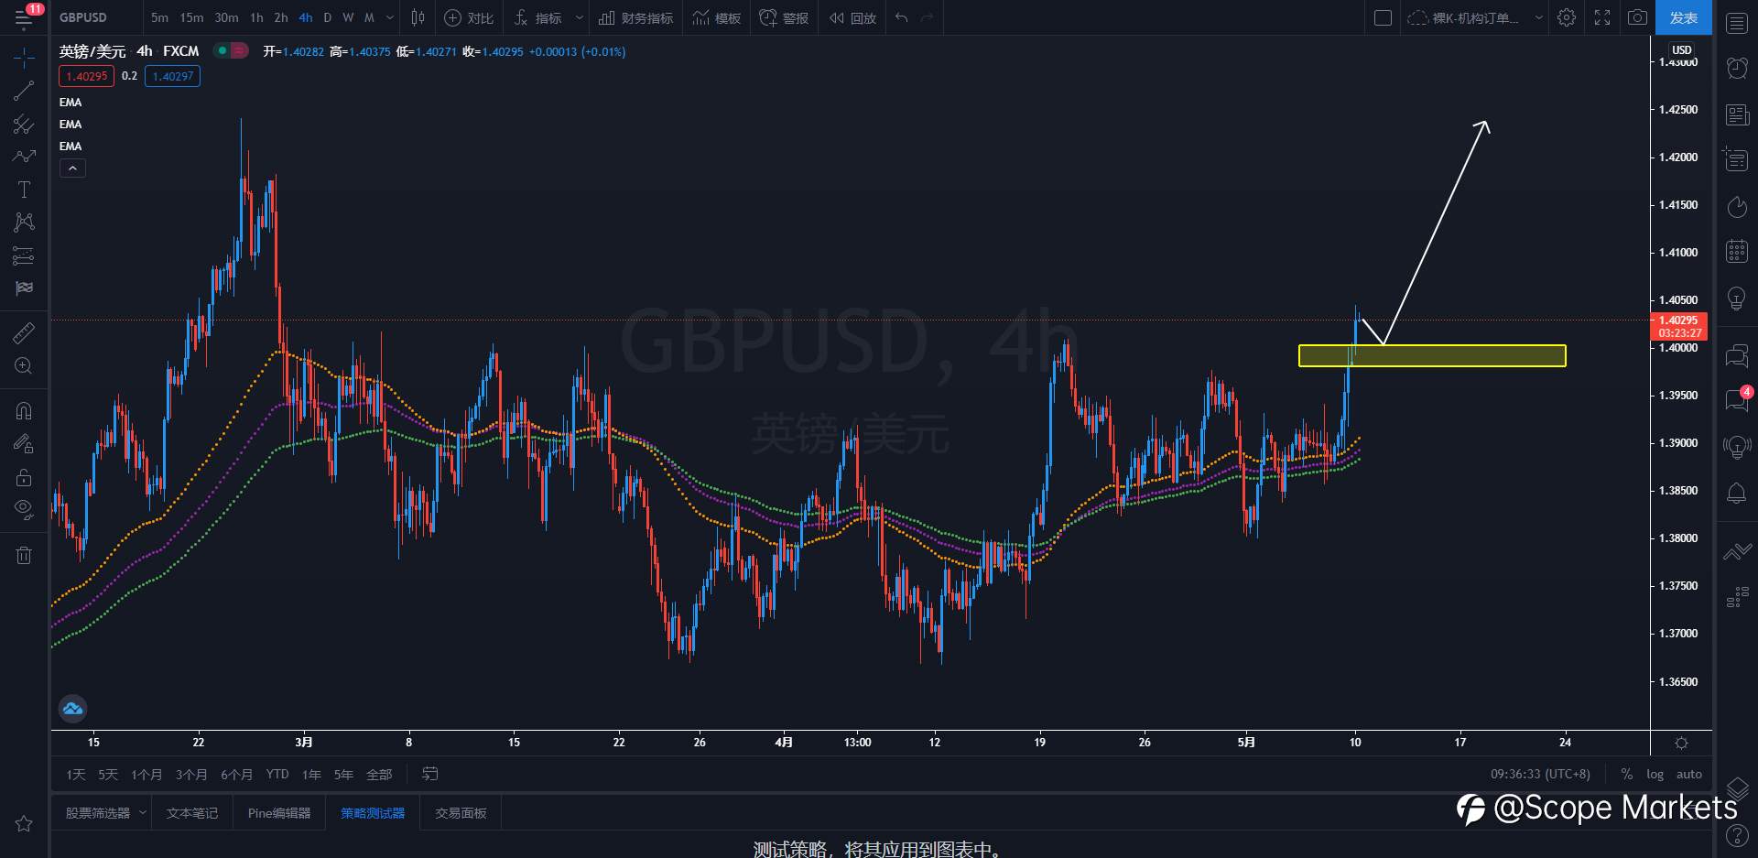
Task: Toggle hide all drawings eye icon
Action: (24, 509)
